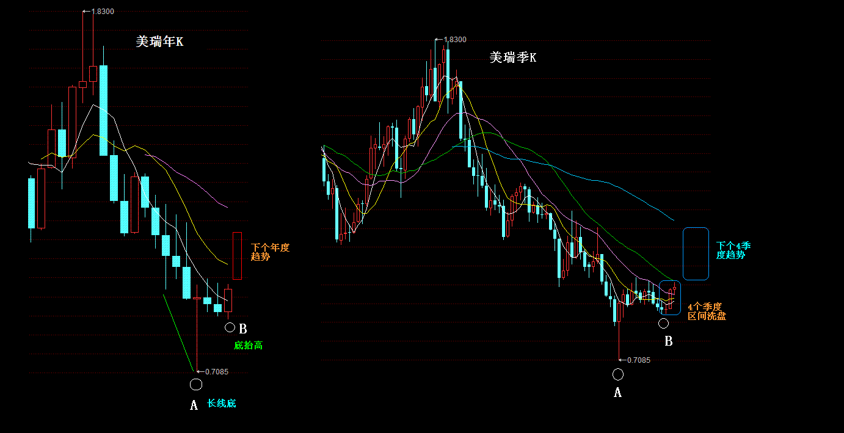
Task: Click the letter B above 底抬高
Action: (243, 329)
